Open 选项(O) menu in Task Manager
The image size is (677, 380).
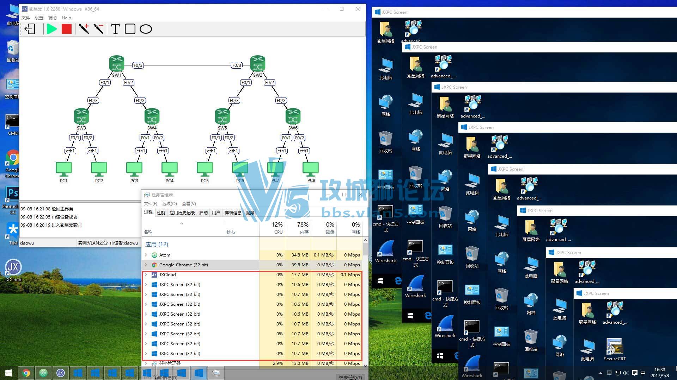[169, 203]
